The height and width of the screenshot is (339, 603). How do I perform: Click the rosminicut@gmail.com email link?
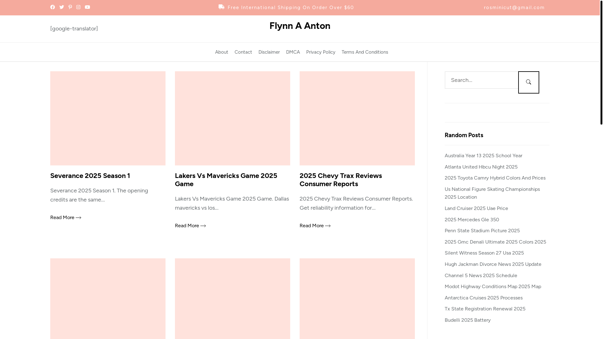(514, 8)
